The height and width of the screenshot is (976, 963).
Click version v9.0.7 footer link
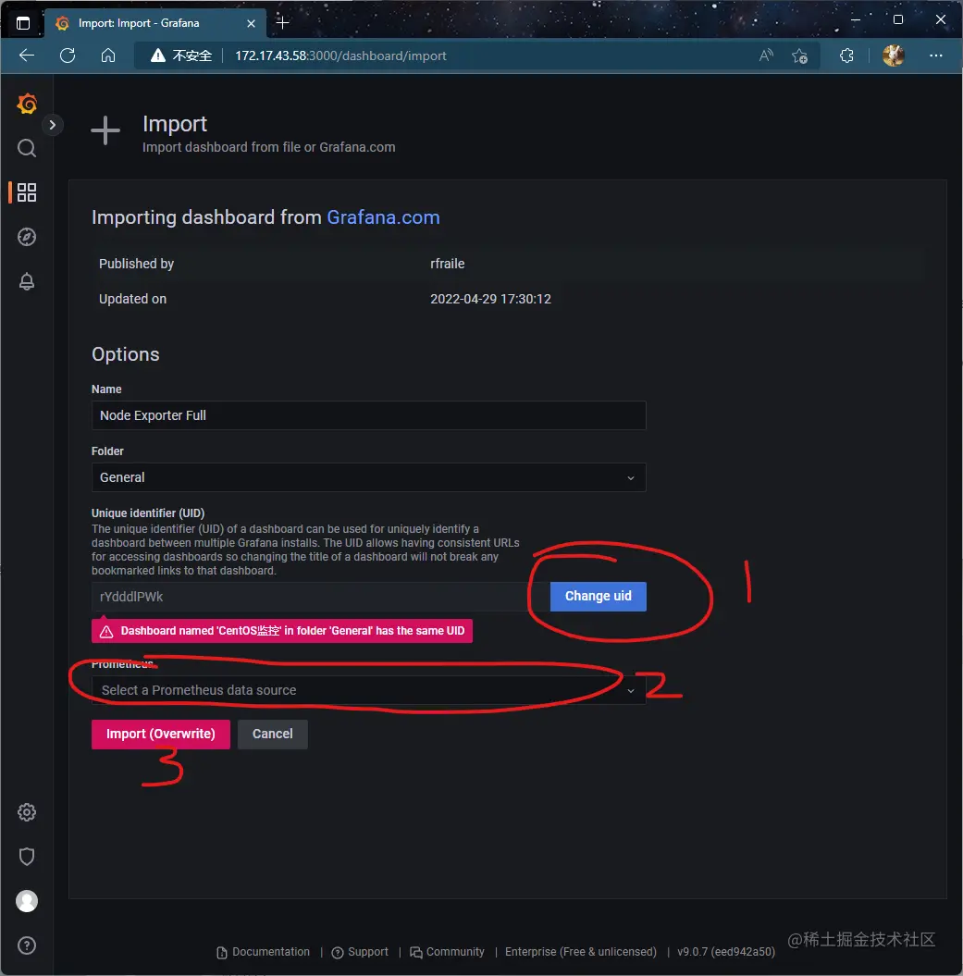726,952
